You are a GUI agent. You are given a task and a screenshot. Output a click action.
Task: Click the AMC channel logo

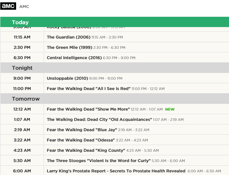(8, 6)
